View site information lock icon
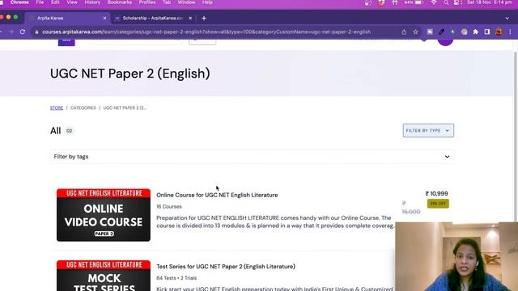 click(x=36, y=32)
